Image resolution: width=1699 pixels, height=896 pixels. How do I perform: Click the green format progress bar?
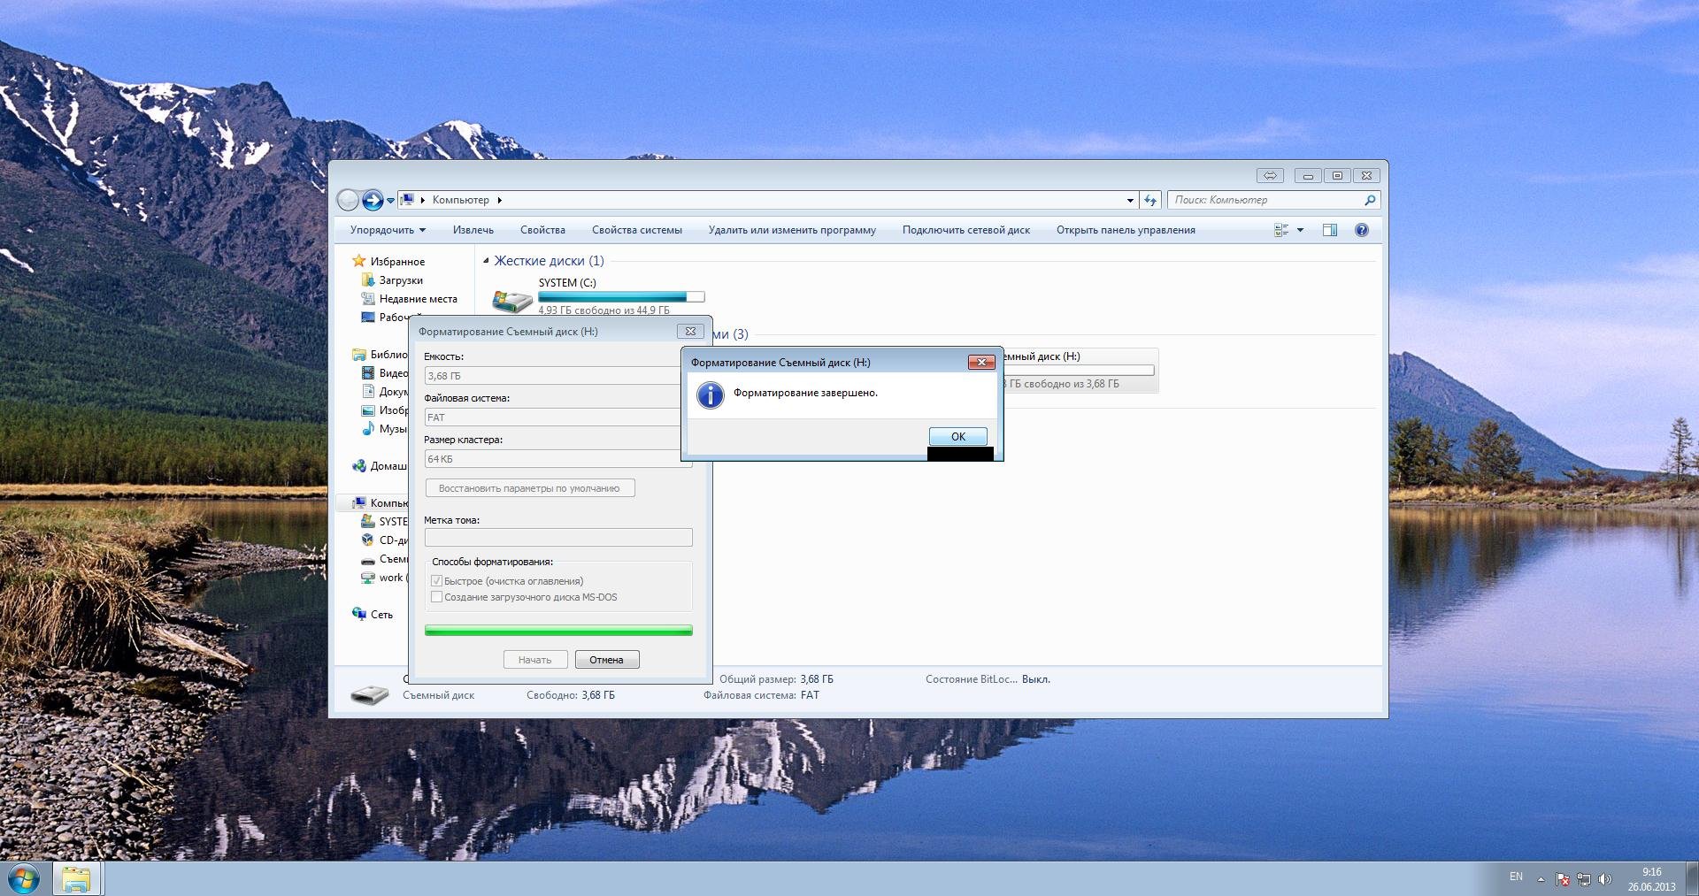(558, 631)
